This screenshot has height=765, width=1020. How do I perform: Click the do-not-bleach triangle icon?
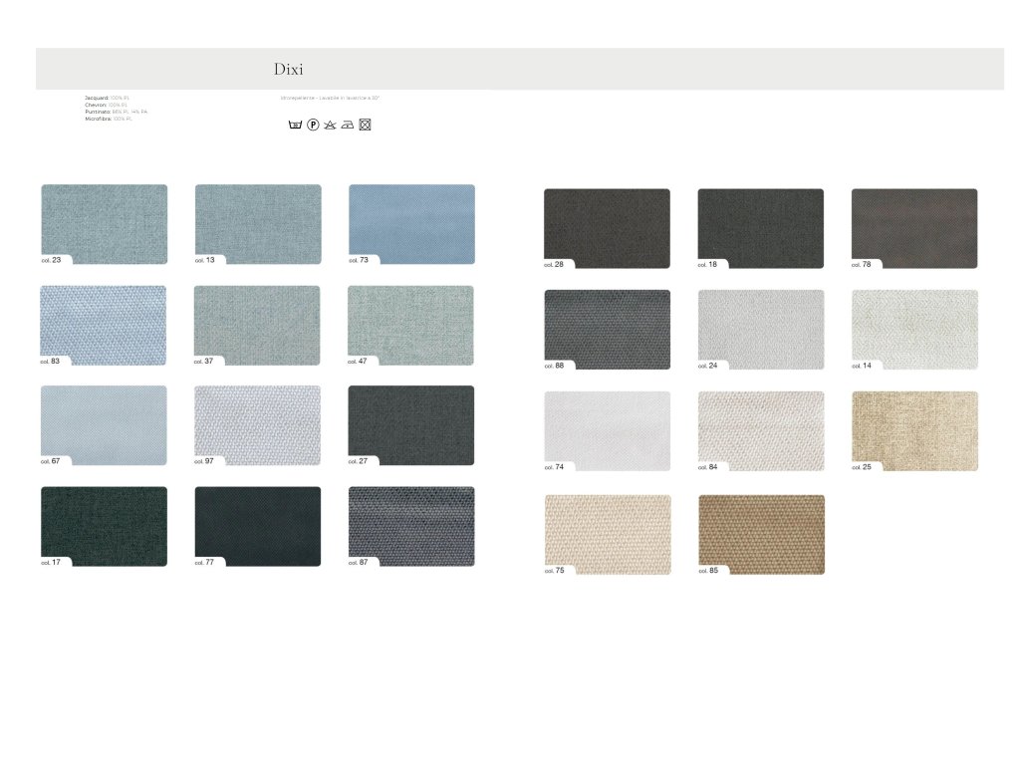(330, 125)
